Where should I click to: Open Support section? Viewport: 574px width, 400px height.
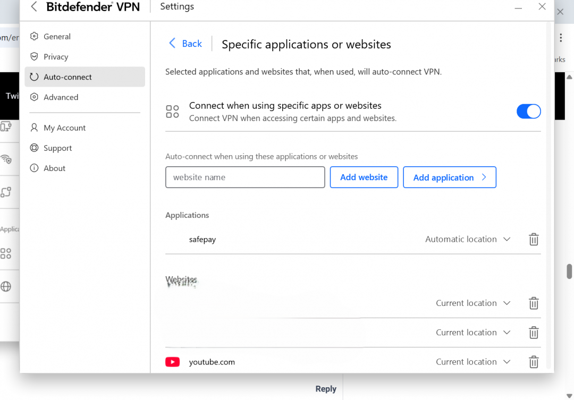click(85, 148)
